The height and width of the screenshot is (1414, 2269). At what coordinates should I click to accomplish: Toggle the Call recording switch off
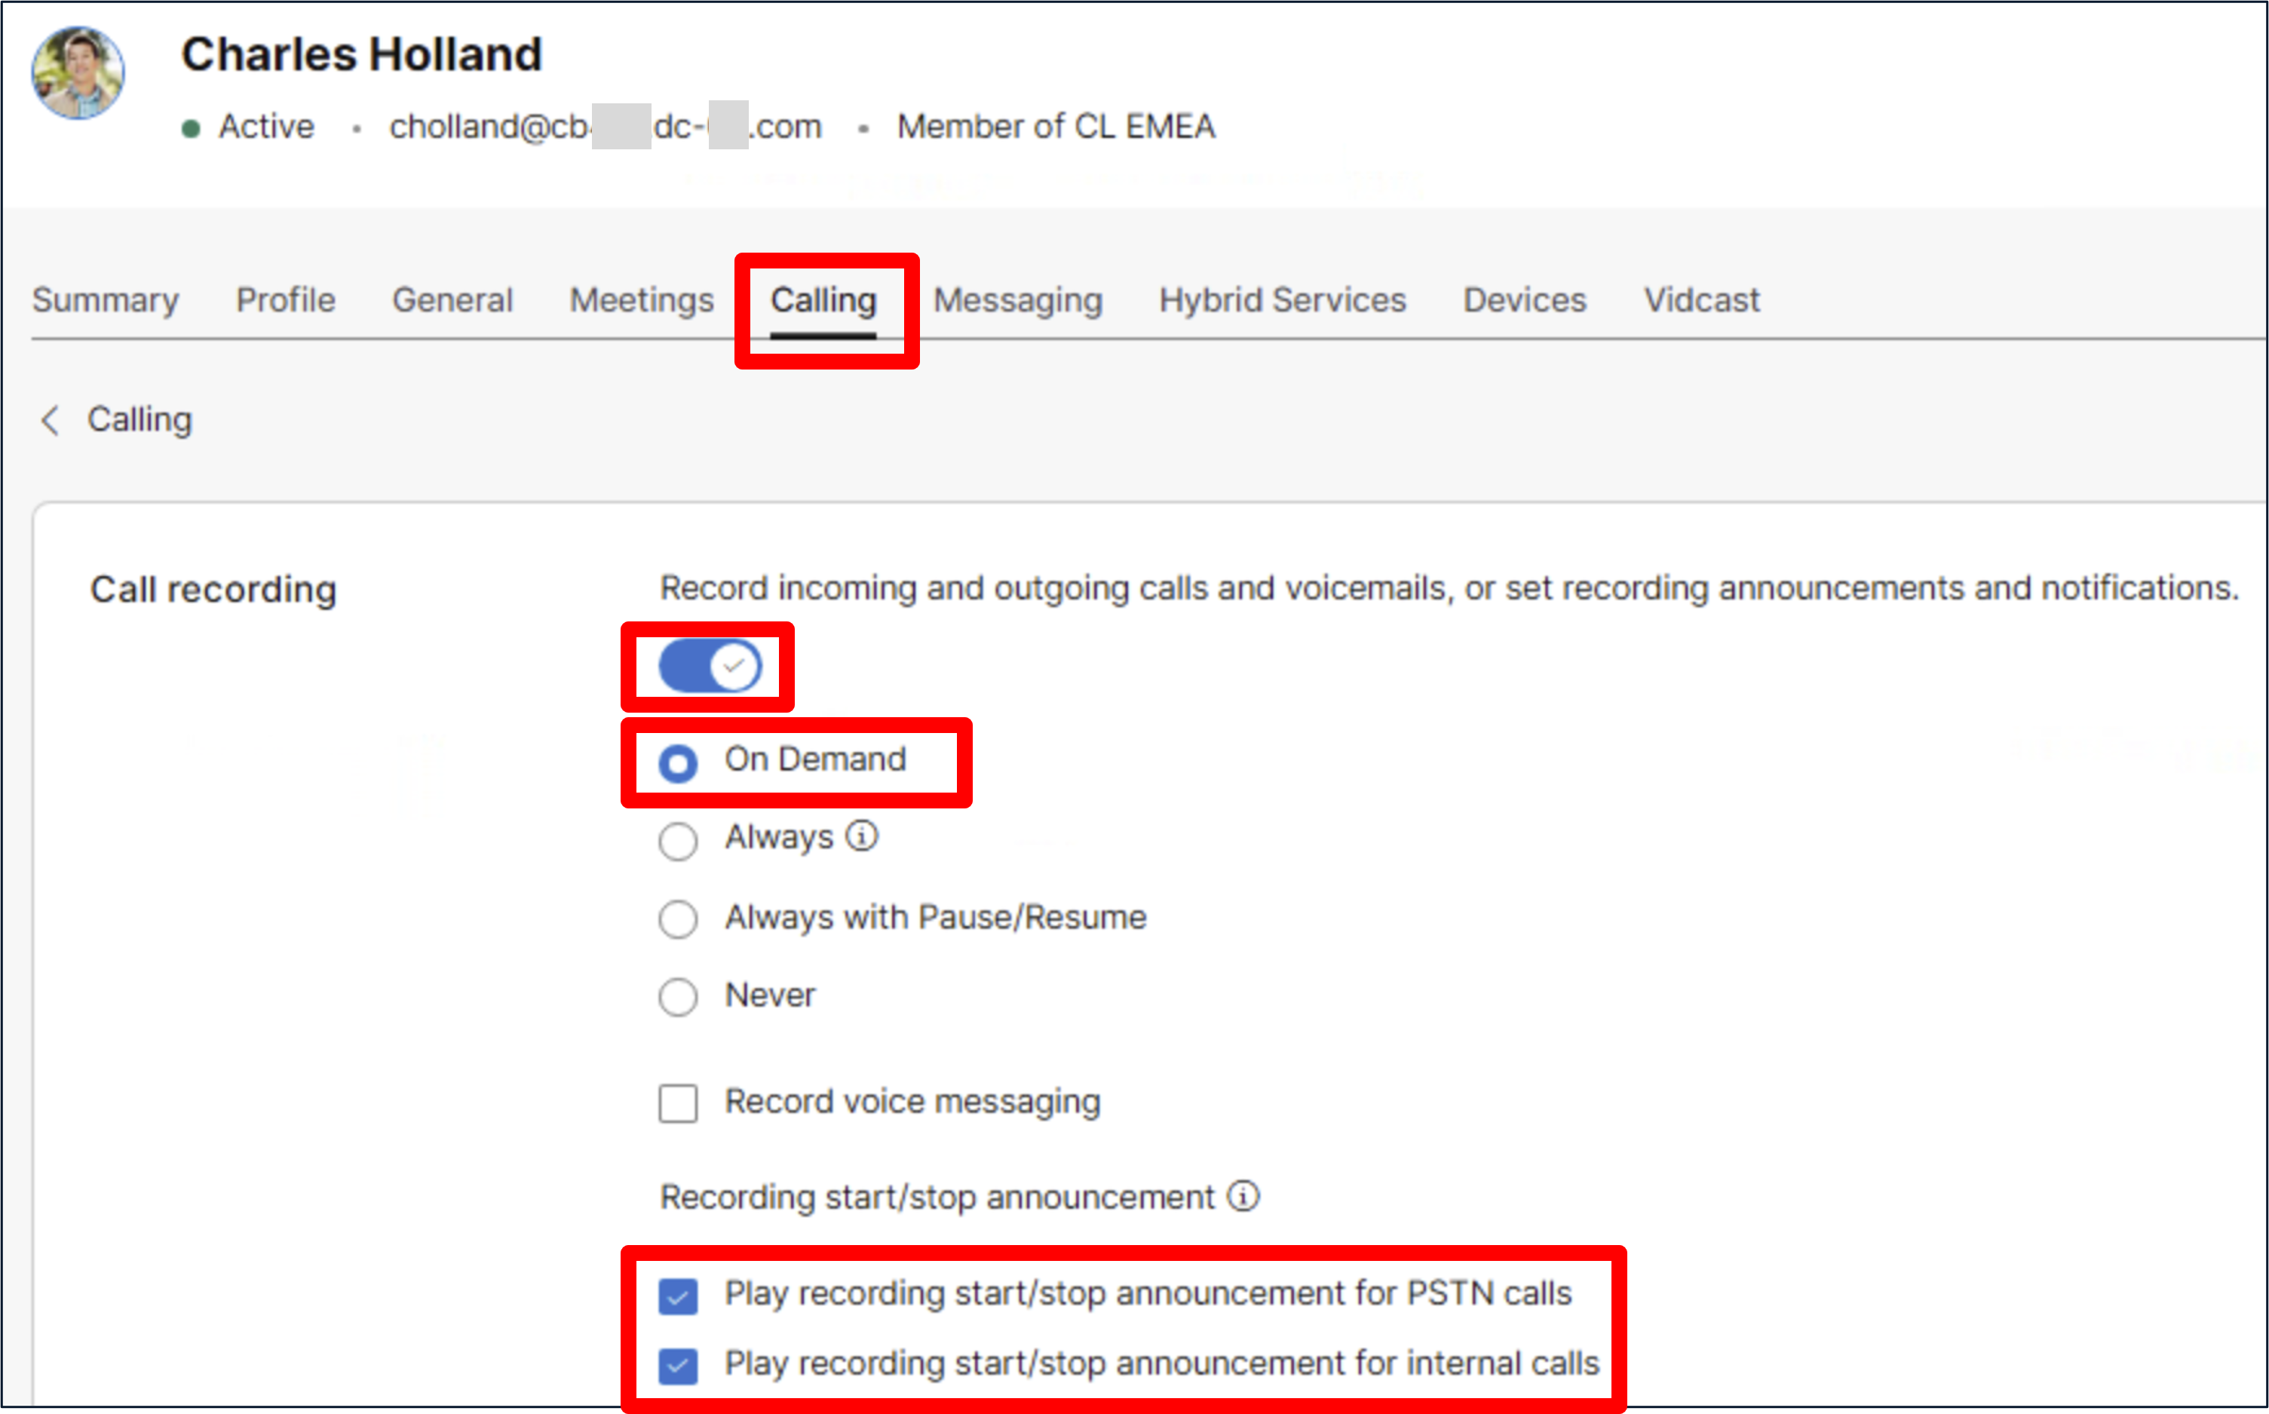(x=710, y=667)
